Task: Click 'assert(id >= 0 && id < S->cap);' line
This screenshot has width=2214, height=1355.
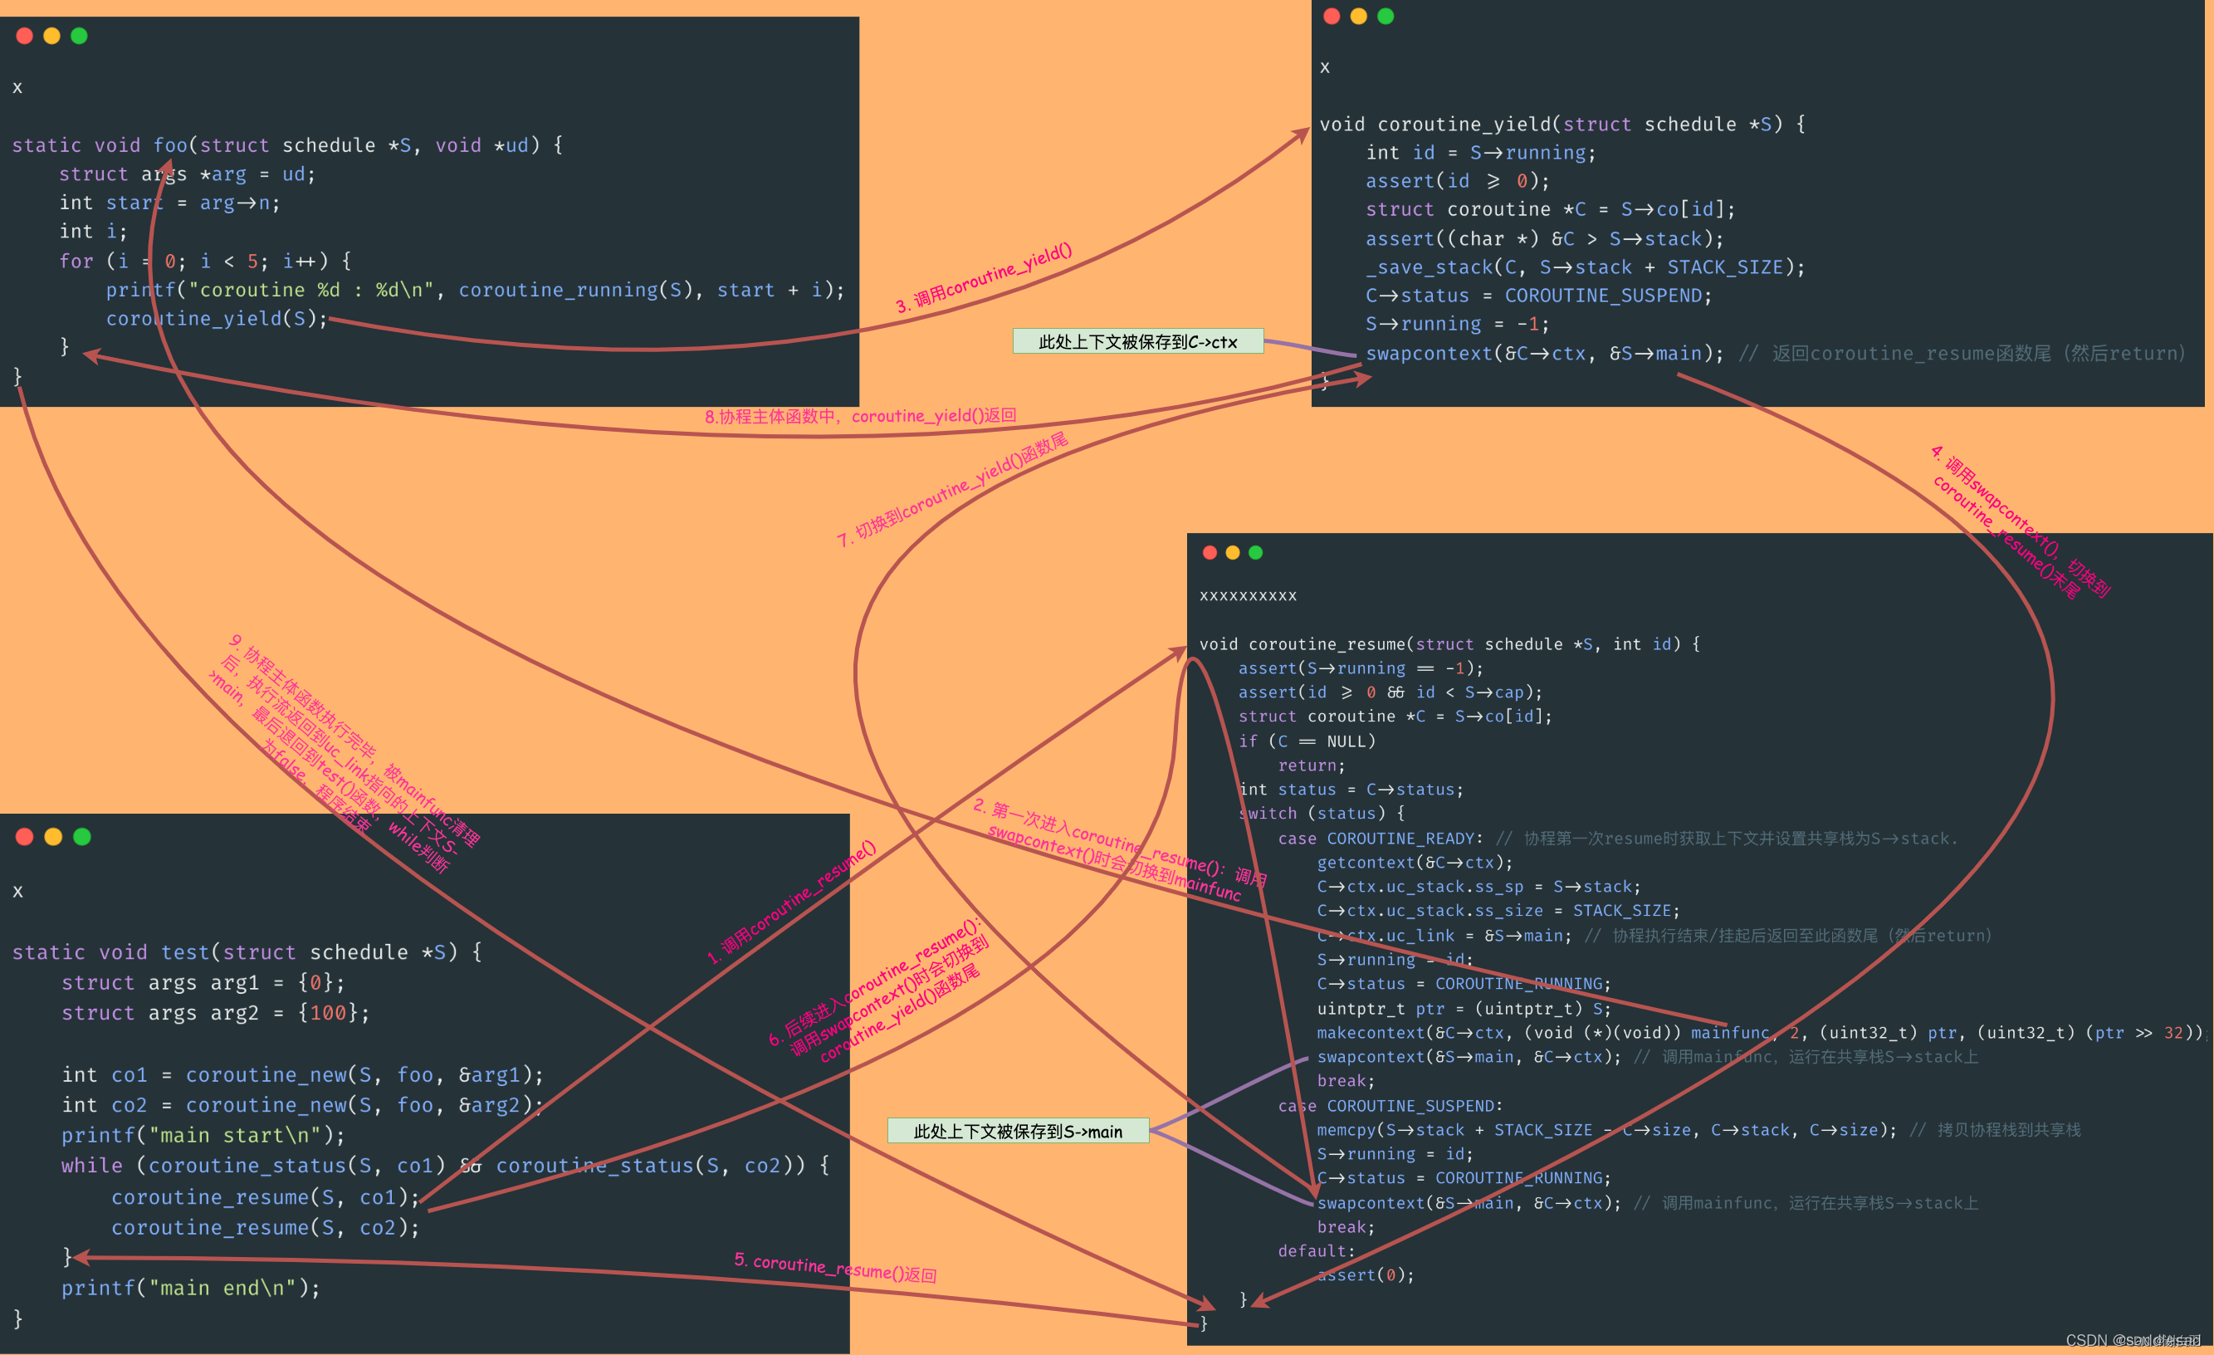Action: 1390,692
